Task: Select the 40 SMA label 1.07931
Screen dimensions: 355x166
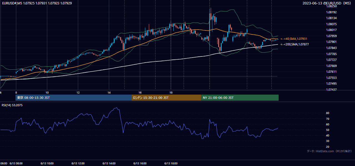Action: 294,39
